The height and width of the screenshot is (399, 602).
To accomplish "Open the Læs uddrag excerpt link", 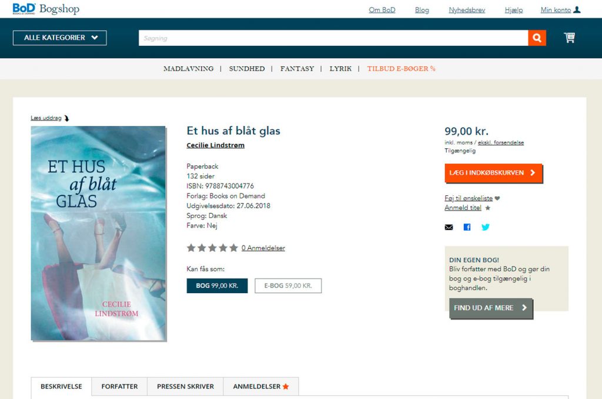I will [x=46, y=118].
